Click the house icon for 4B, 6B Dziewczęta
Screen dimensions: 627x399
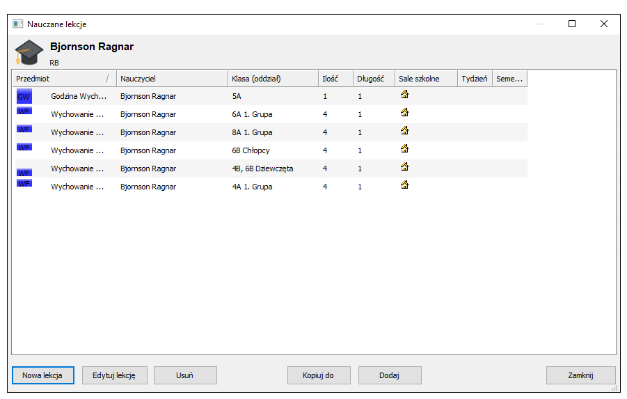[405, 166]
